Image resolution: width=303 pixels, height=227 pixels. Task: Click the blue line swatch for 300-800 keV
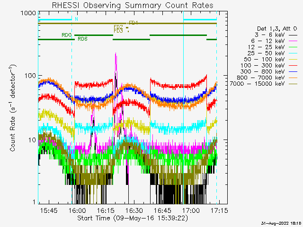pos(293,71)
